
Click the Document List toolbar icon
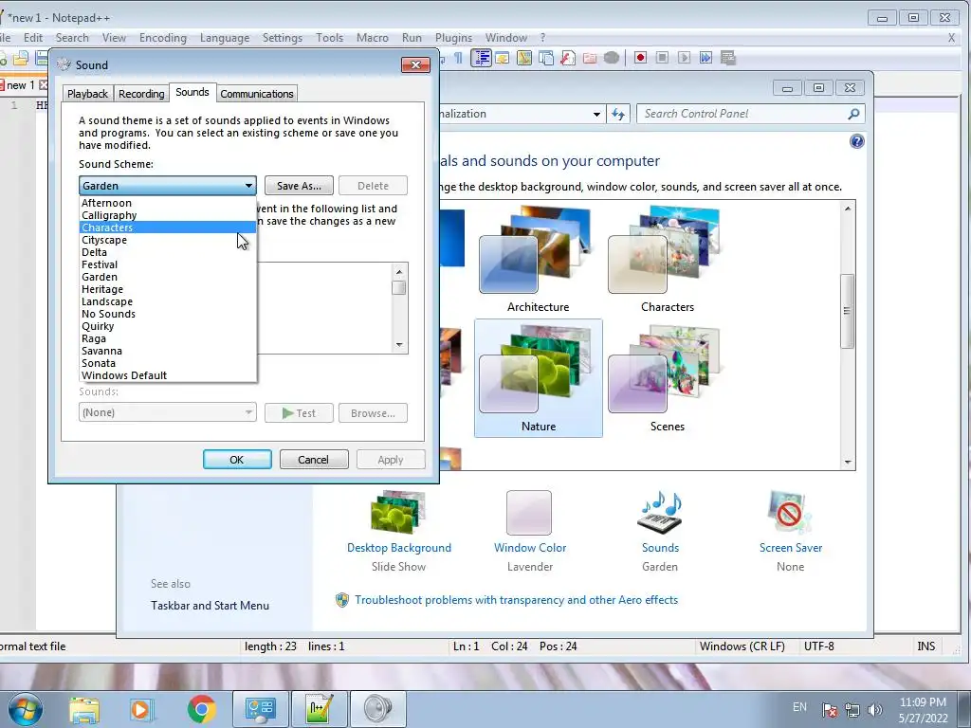pyautogui.click(x=546, y=58)
